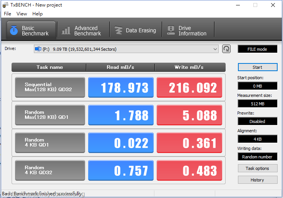Screen dimensions: 283x198
Task: Start the benchmark with the Start button
Action: (x=258, y=67)
